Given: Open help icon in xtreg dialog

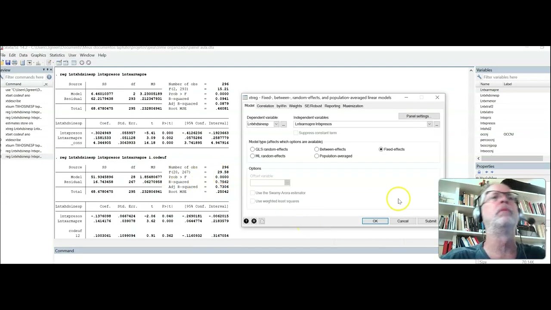Looking at the screenshot, I should coord(246,221).
